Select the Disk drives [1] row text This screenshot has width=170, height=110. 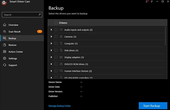click(71, 51)
